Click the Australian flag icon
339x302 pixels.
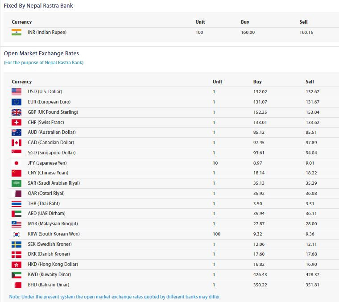17,132
